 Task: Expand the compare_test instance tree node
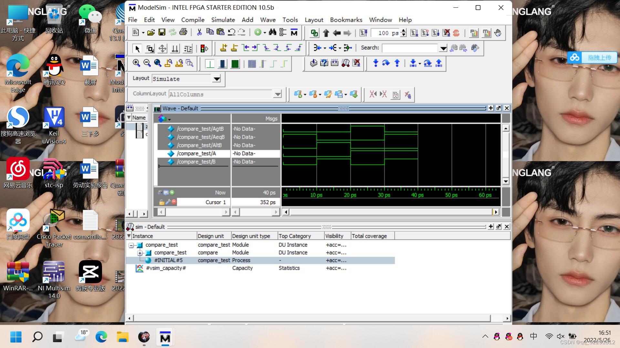[x=140, y=252]
